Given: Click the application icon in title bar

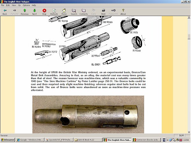Looking at the screenshot, I should coord(2,2).
